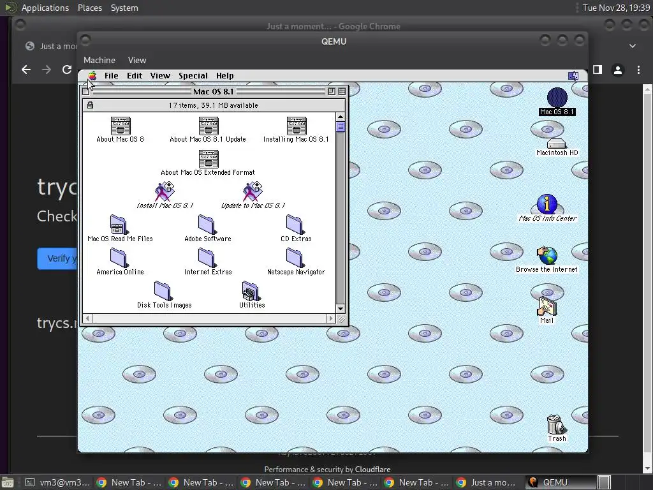653x490 pixels.
Task: Open the Finder application menu icon
Action: (573, 76)
